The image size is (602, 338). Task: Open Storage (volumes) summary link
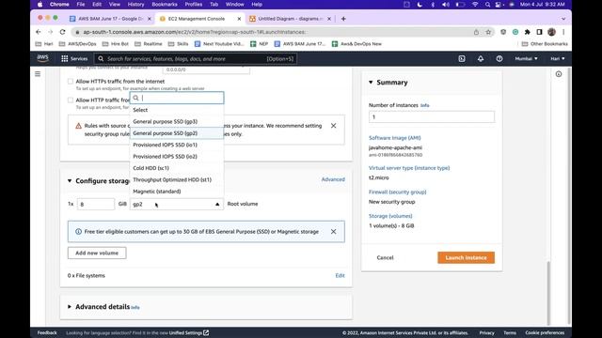pos(390,216)
